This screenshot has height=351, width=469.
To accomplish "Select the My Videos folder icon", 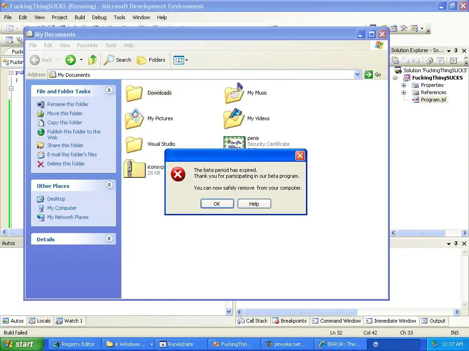I will 234,118.
